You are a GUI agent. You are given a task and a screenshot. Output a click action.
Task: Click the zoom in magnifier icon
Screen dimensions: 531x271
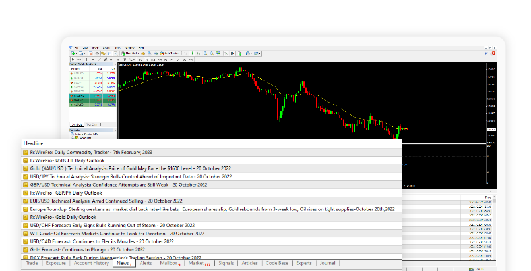[204, 53]
